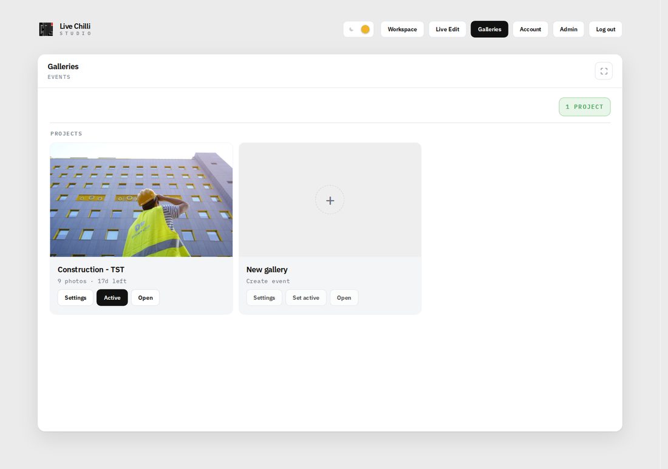Open the Construction - TST gallery

pyautogui.click(x=145, y=297)
